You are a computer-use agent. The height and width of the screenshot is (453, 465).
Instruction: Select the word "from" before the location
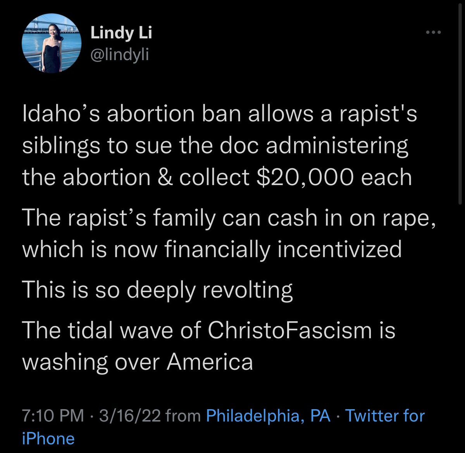(x=183, y=416)
